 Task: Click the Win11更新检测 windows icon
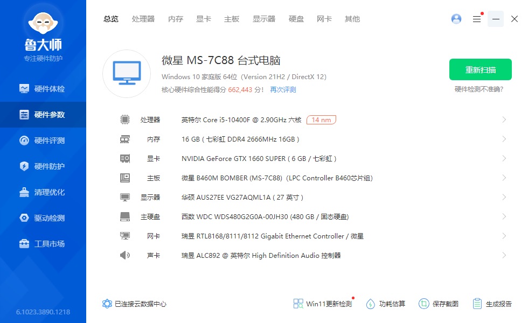(x=298, y=304)
